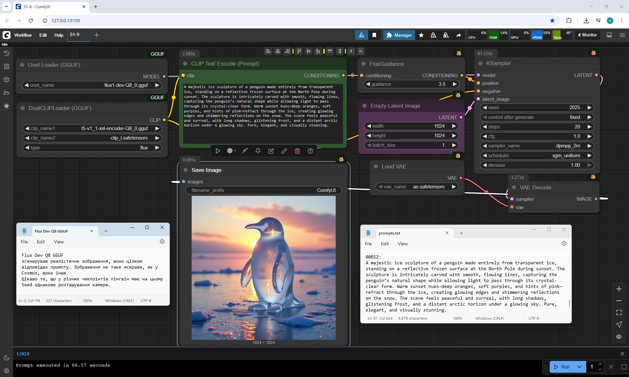Expand the Run button options chevron
Viewport: 629px width, 377px height.
pos(579,367)
